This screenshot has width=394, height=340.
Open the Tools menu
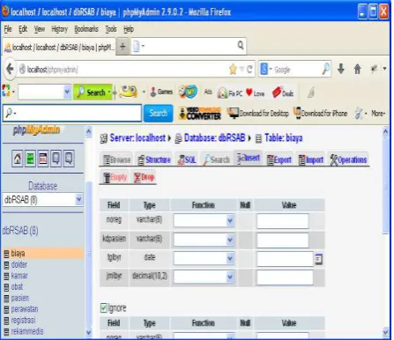coord(111,29)
